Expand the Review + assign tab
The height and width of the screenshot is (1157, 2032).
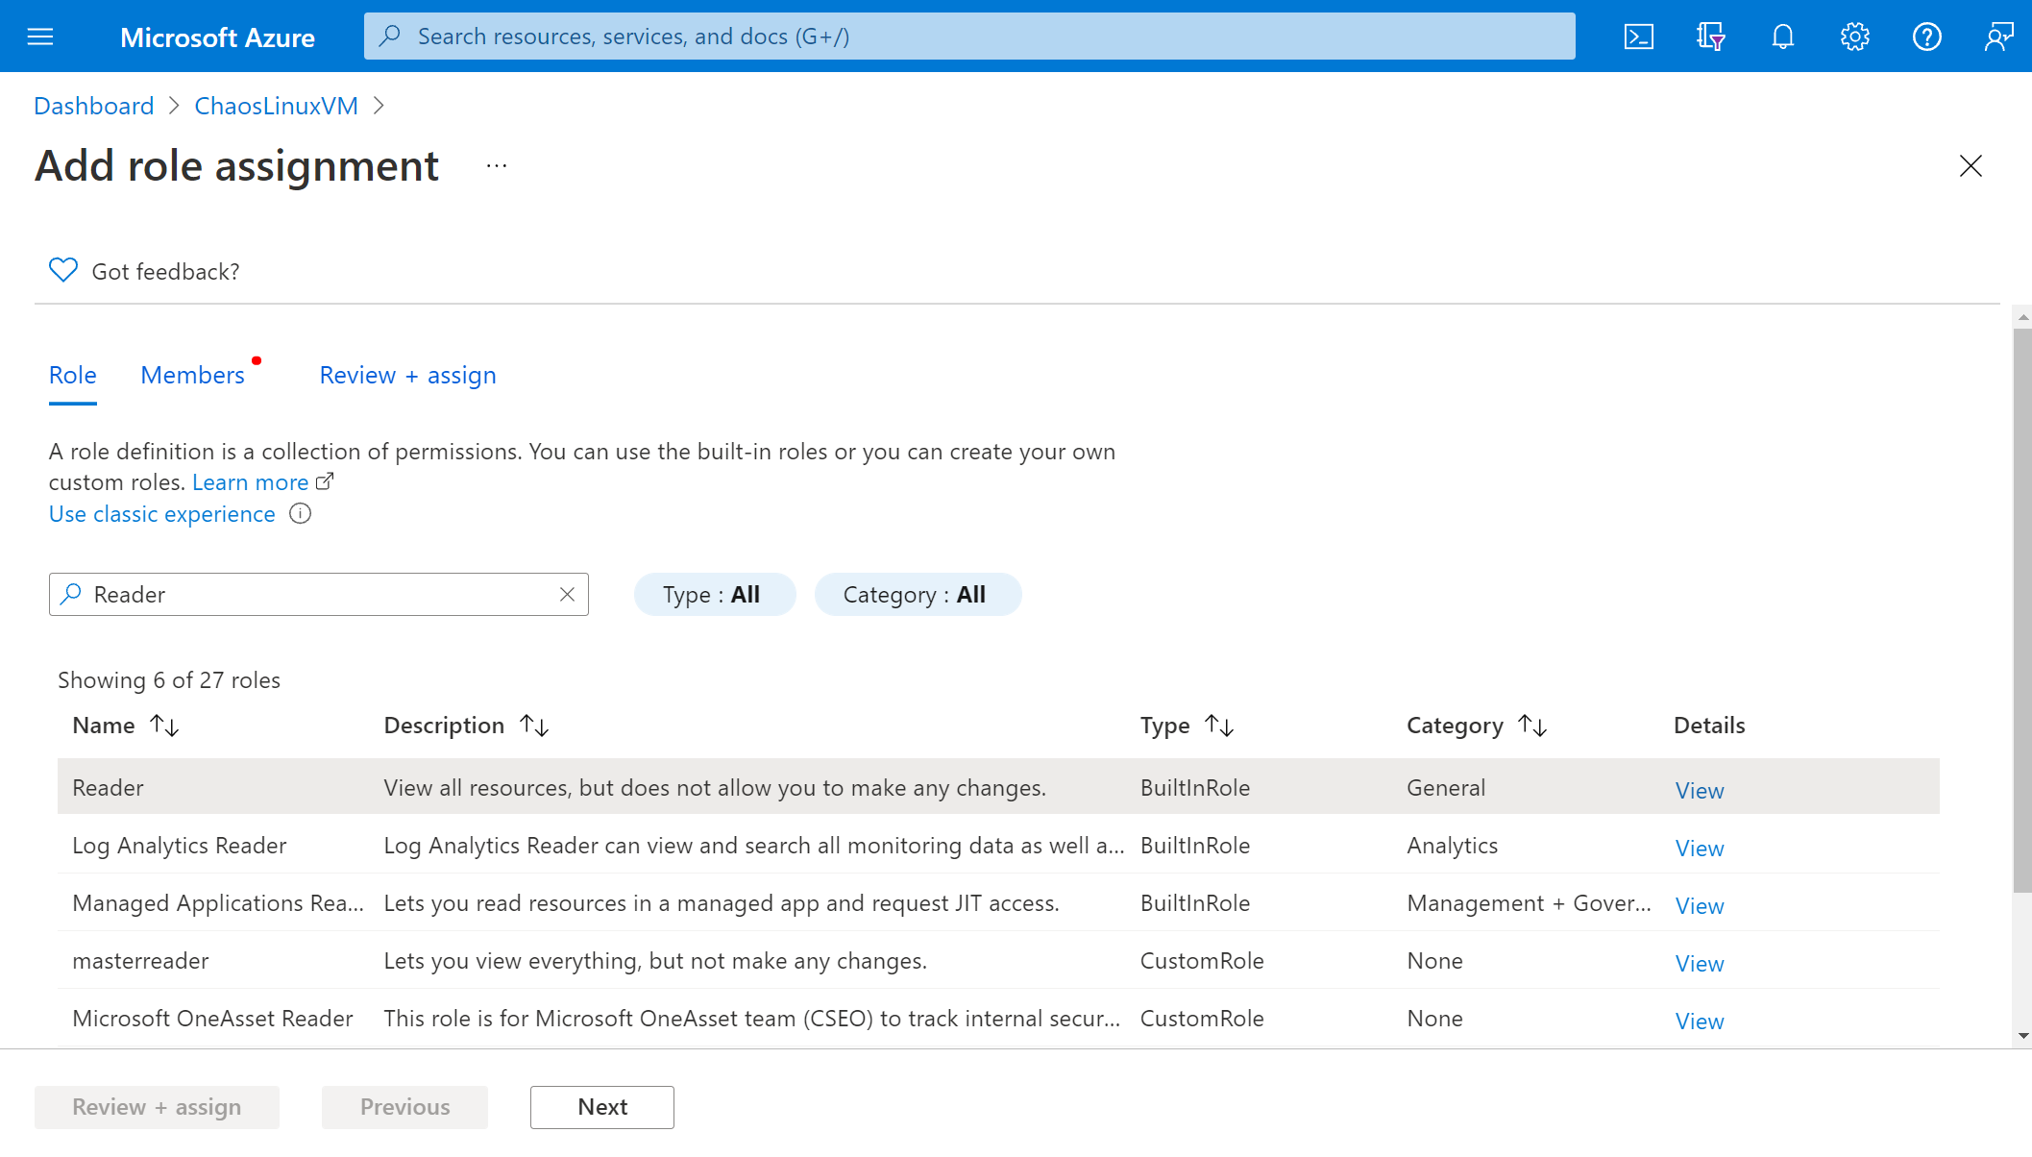(407, 374)
